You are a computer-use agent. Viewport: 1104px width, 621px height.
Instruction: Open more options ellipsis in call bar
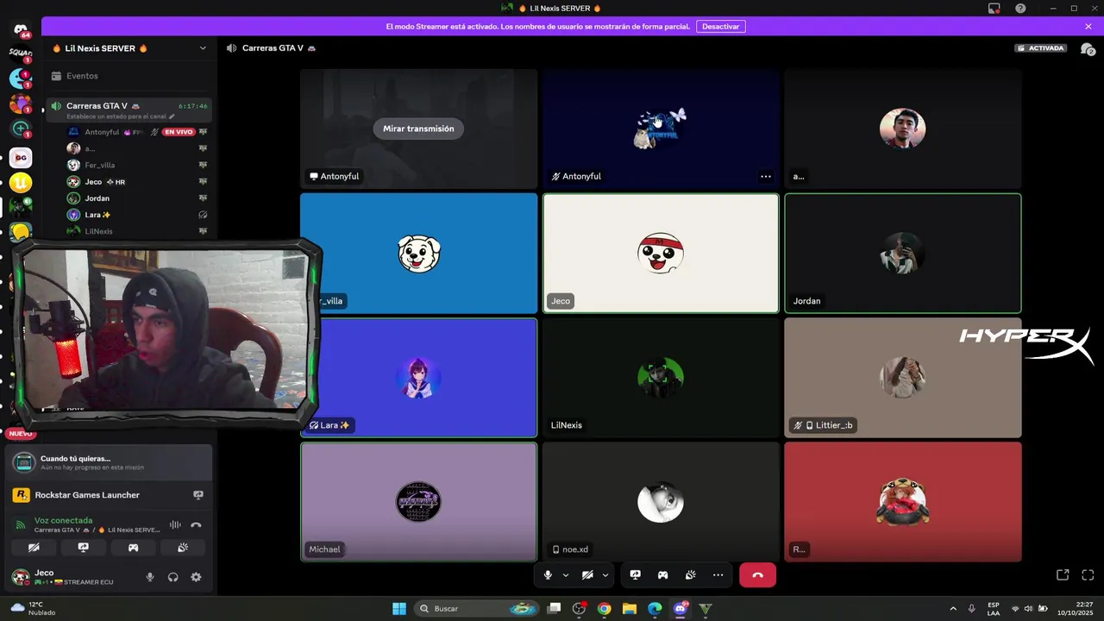(x=718, y=575)
